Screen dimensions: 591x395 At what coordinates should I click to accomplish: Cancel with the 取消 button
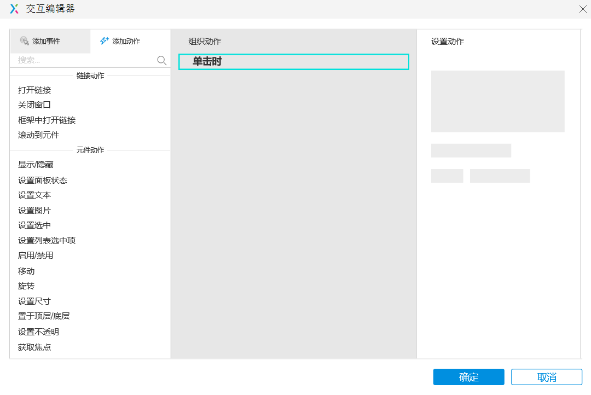pos(547,377)
